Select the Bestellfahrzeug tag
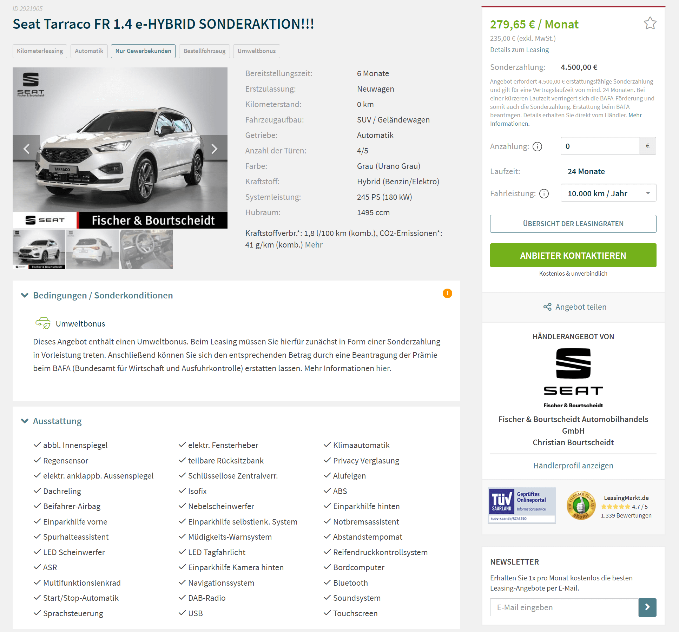Screen dimensions: 679x632 point(204,51)
